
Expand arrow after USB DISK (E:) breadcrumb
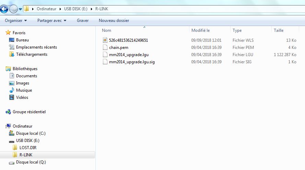click(91, 9)
